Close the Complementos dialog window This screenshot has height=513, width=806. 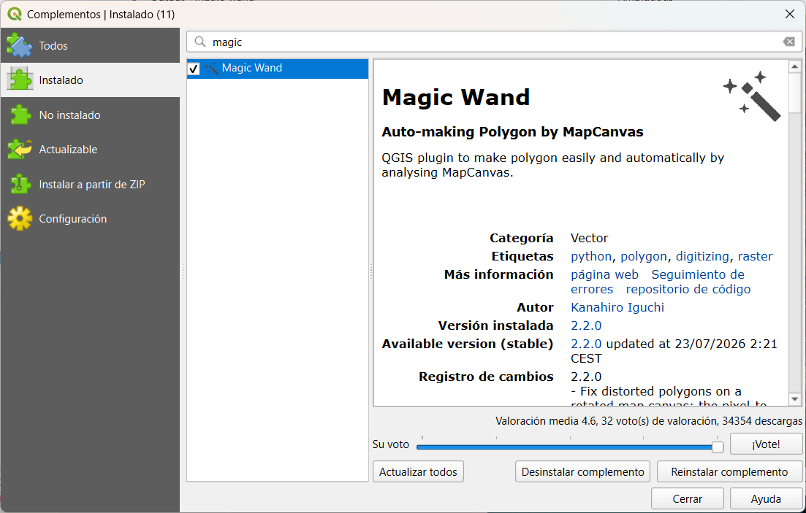coord(790,14)
